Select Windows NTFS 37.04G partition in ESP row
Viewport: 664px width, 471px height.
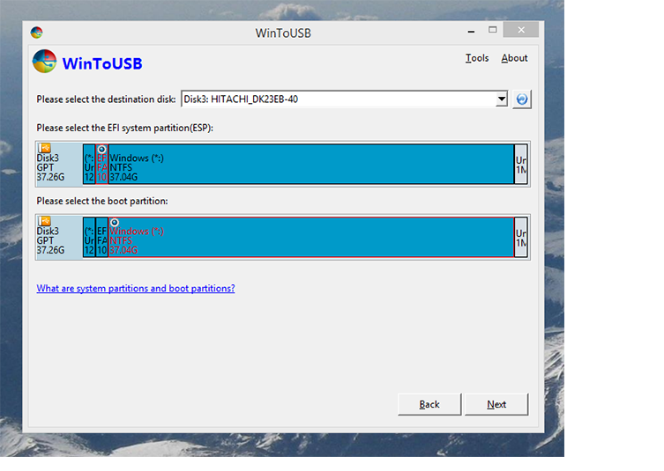(x=311, y=164)
